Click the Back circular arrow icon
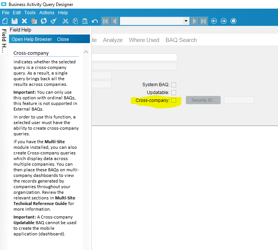This screenshot has width=278, height=250. [214, 21]
